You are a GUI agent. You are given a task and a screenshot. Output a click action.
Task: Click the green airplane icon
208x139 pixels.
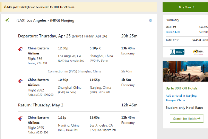tap(7, 20)
